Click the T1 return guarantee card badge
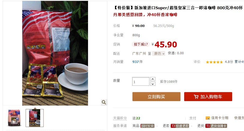This screenshot has width=244, height=131. pos(216,126)
